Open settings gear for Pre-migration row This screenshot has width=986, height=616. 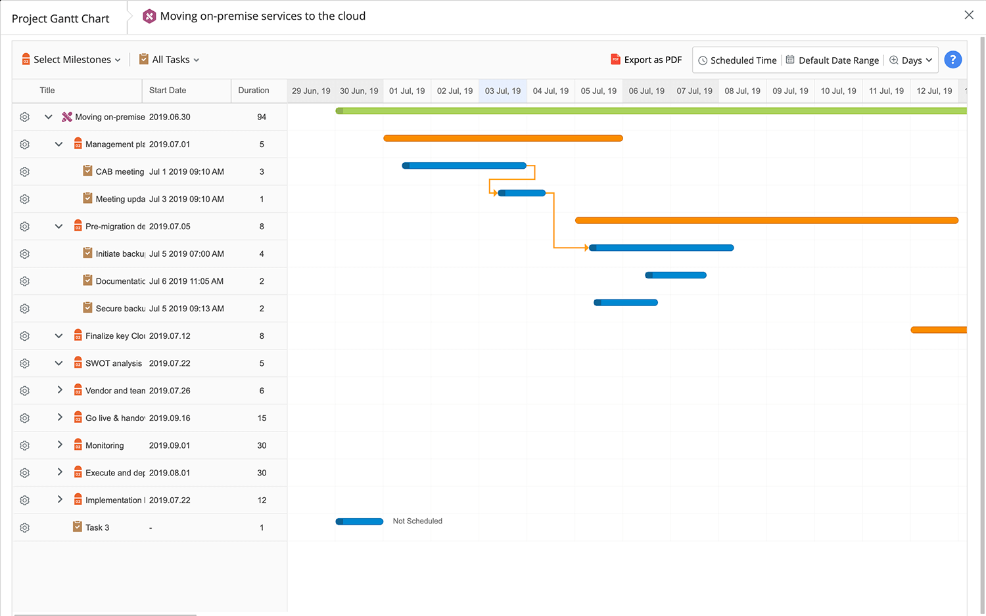(24, 226)
